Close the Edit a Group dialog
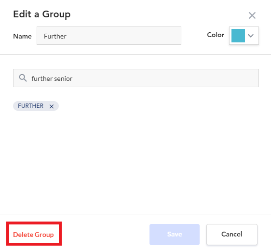Screen dimensions: 271x249 click(252, 15)
